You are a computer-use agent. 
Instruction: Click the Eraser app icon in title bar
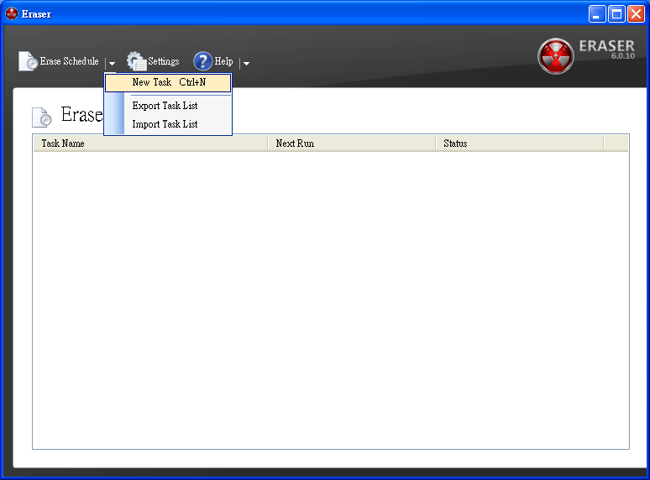[12, 13]
